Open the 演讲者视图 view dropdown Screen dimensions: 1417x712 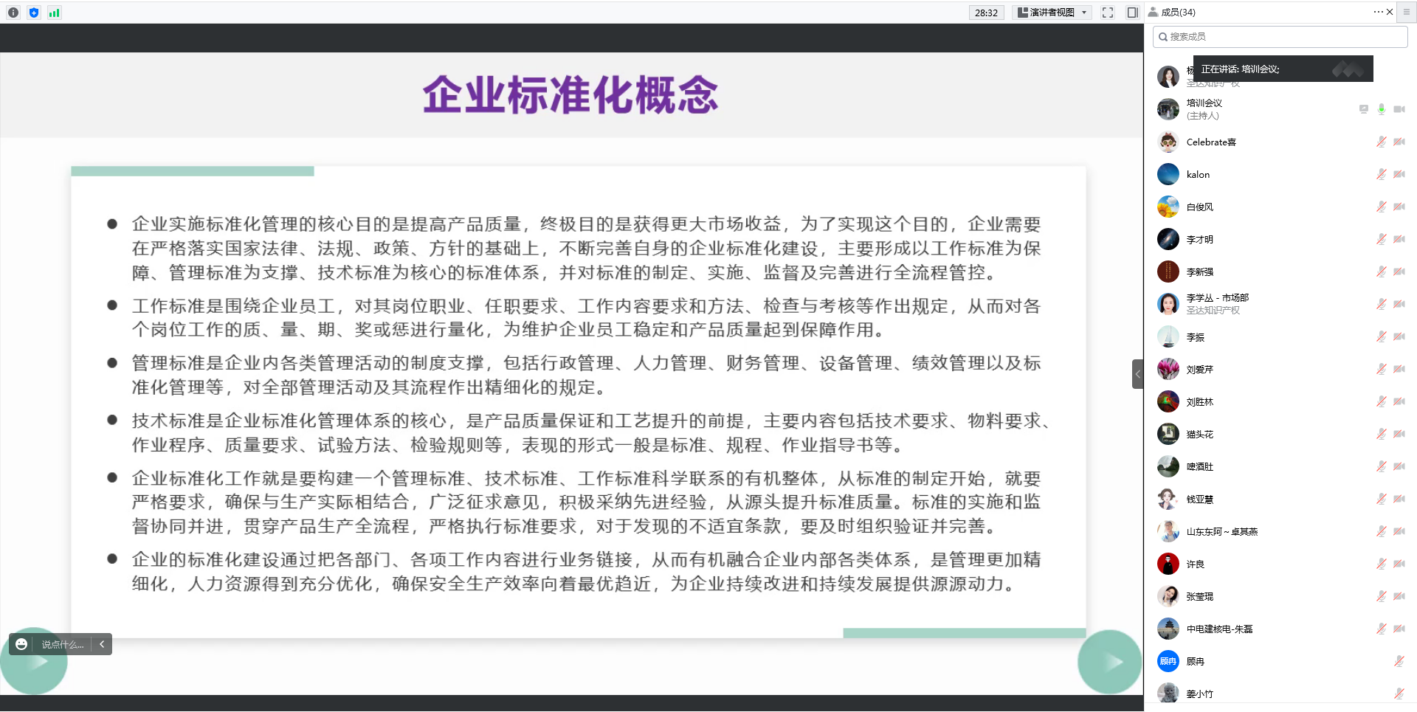[1052, 13]
